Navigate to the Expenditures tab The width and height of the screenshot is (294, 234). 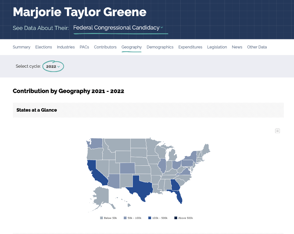(x=190, y=47)
